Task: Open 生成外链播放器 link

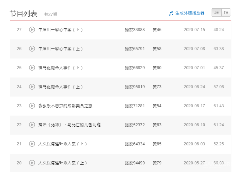Action: (190, 13)
